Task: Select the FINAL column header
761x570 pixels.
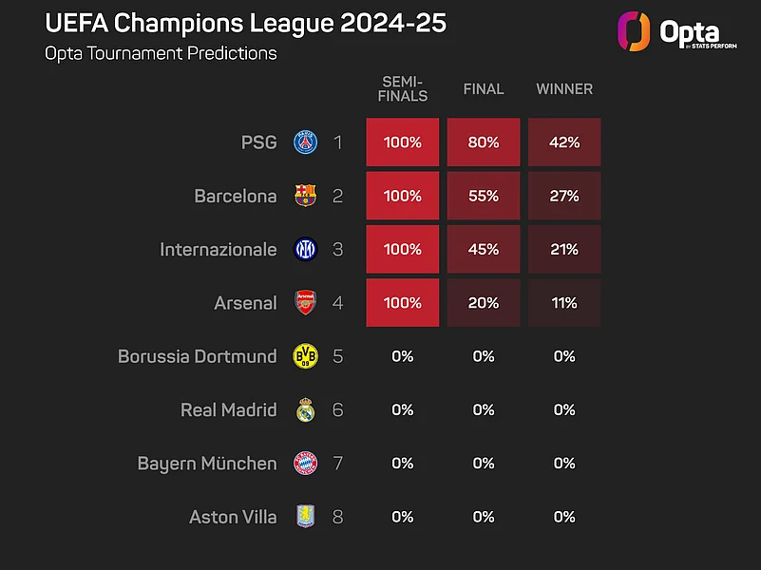Action: (484, 89)
